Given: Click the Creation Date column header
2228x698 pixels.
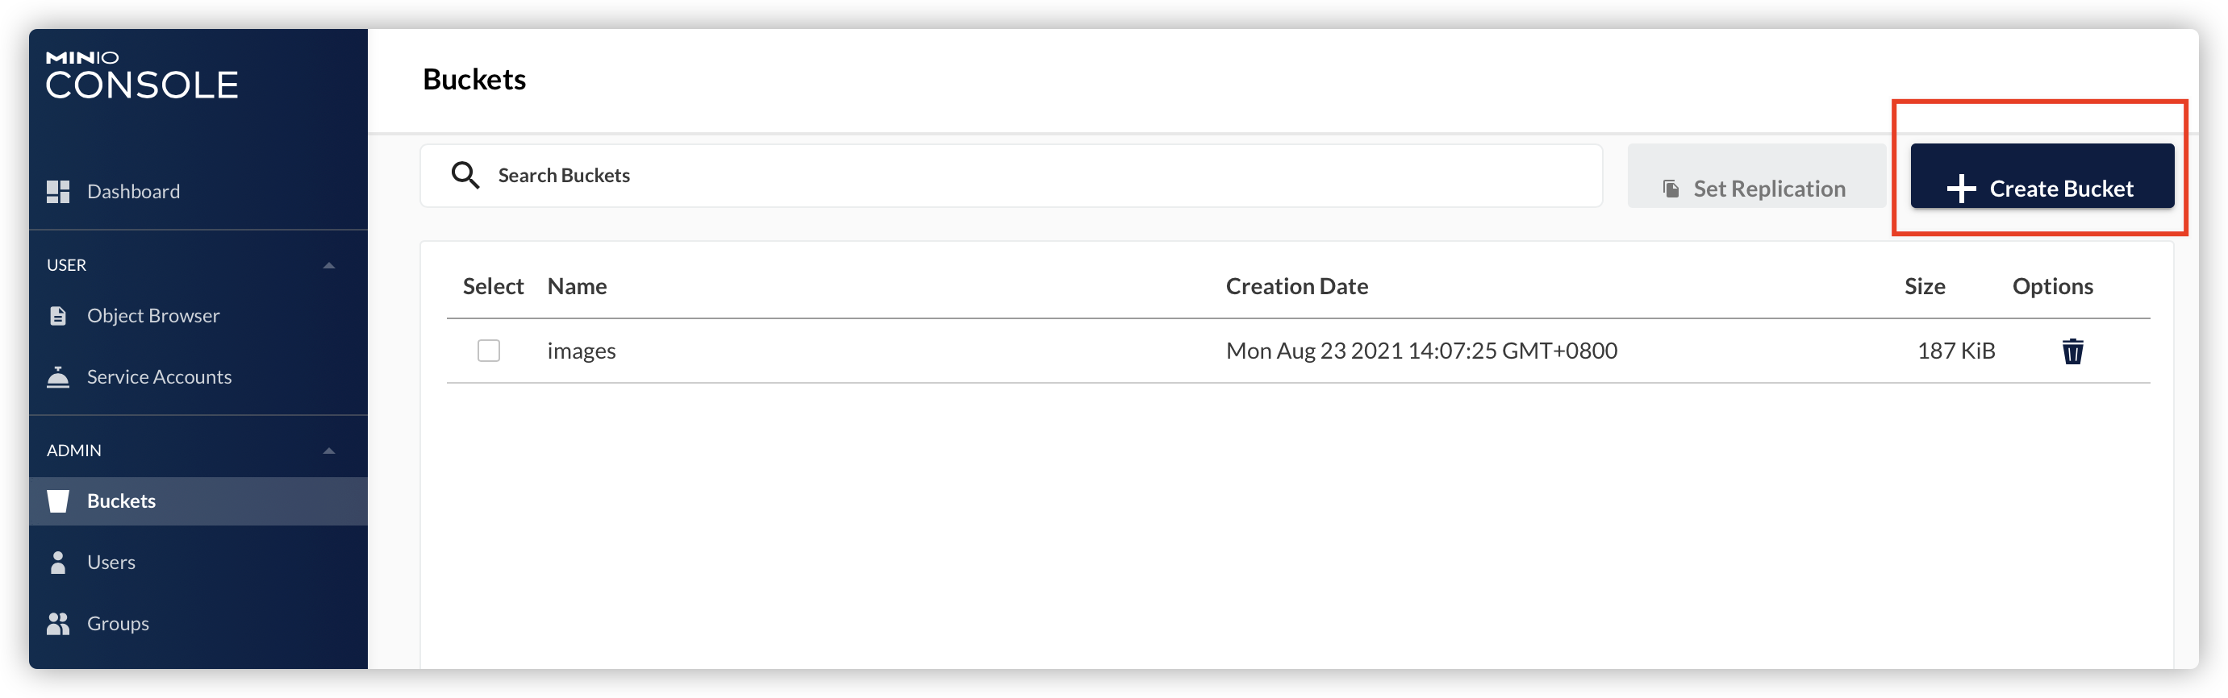Looking at the screenshot, I should coord(1296,287).
